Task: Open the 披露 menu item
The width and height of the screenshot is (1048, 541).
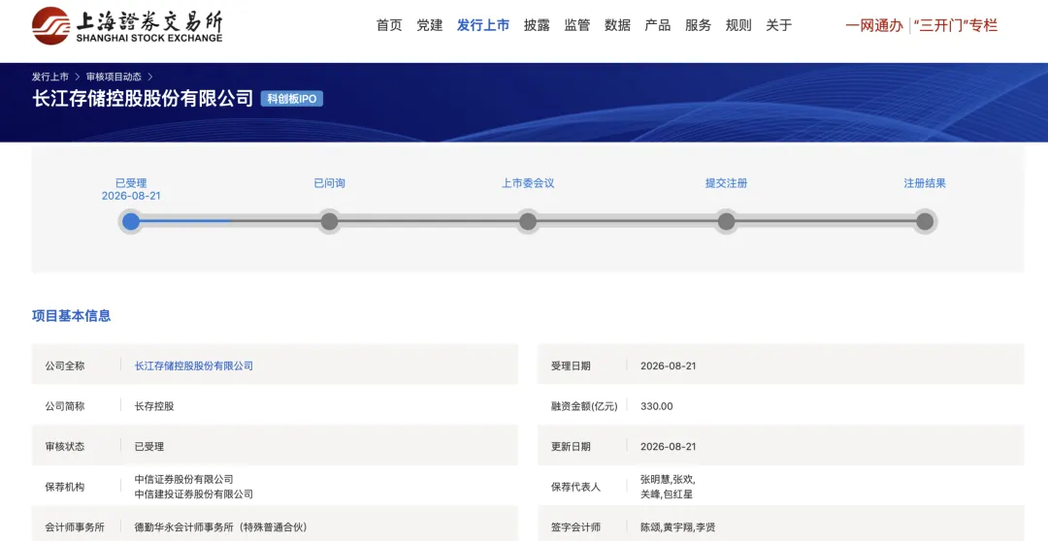Action: tap(537, 25)
